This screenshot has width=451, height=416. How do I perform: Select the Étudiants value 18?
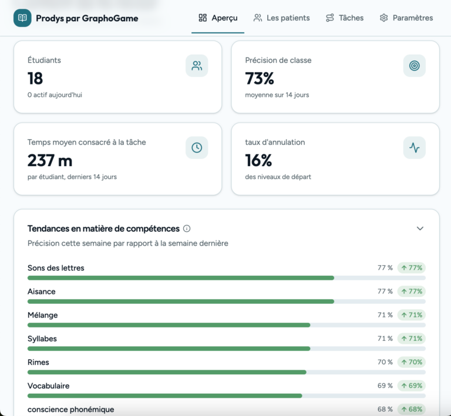point(35,78)
